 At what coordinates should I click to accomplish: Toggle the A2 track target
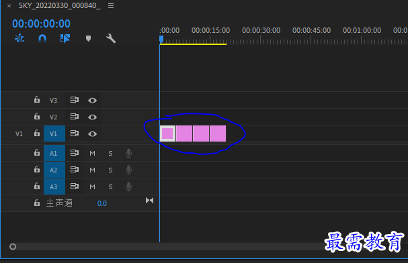tap(54, 170)
